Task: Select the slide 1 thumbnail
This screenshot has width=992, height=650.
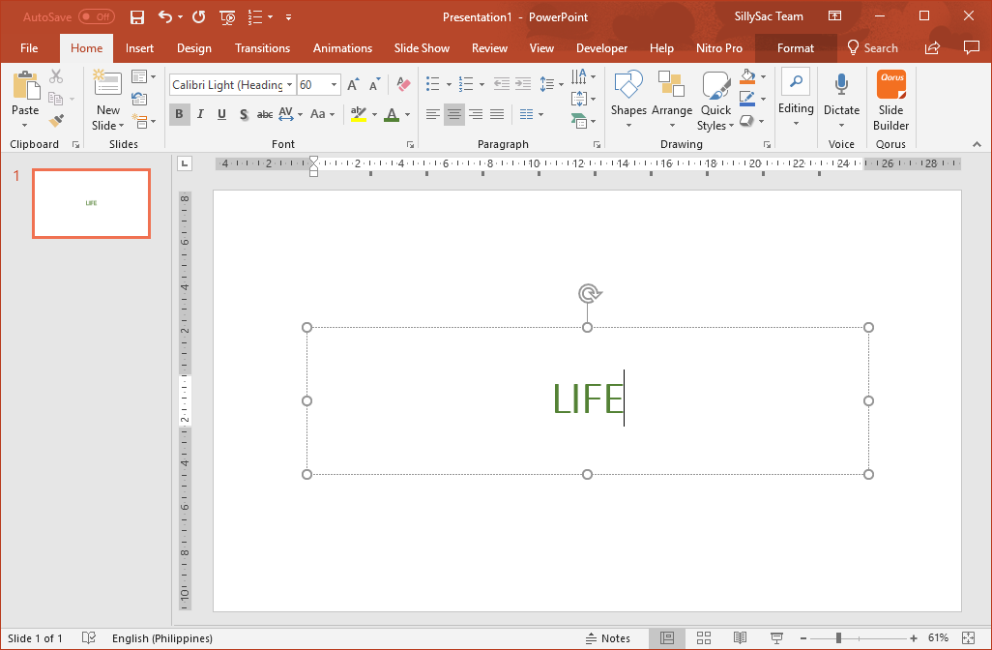Action: (91, 203)
